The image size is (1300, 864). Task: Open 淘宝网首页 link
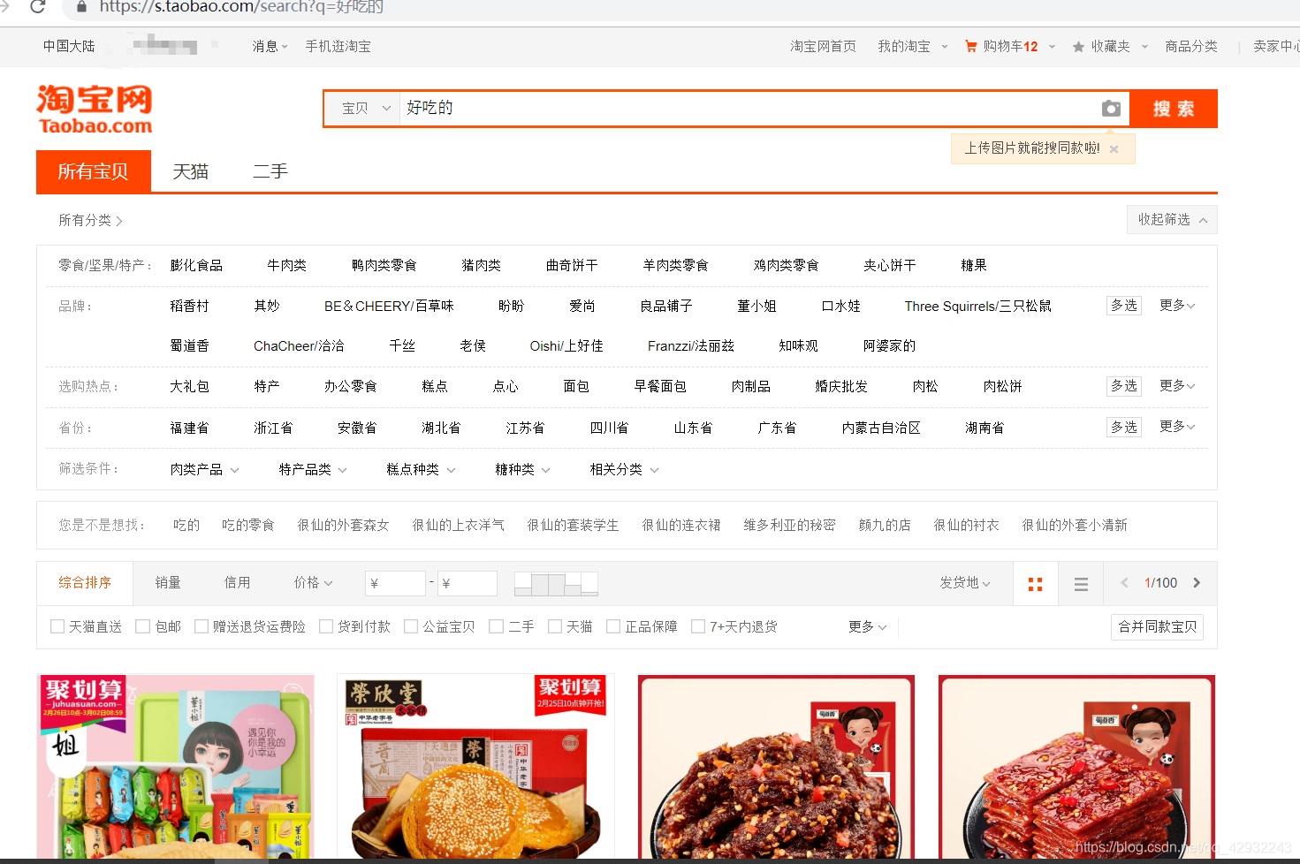(x=823, y=46)
